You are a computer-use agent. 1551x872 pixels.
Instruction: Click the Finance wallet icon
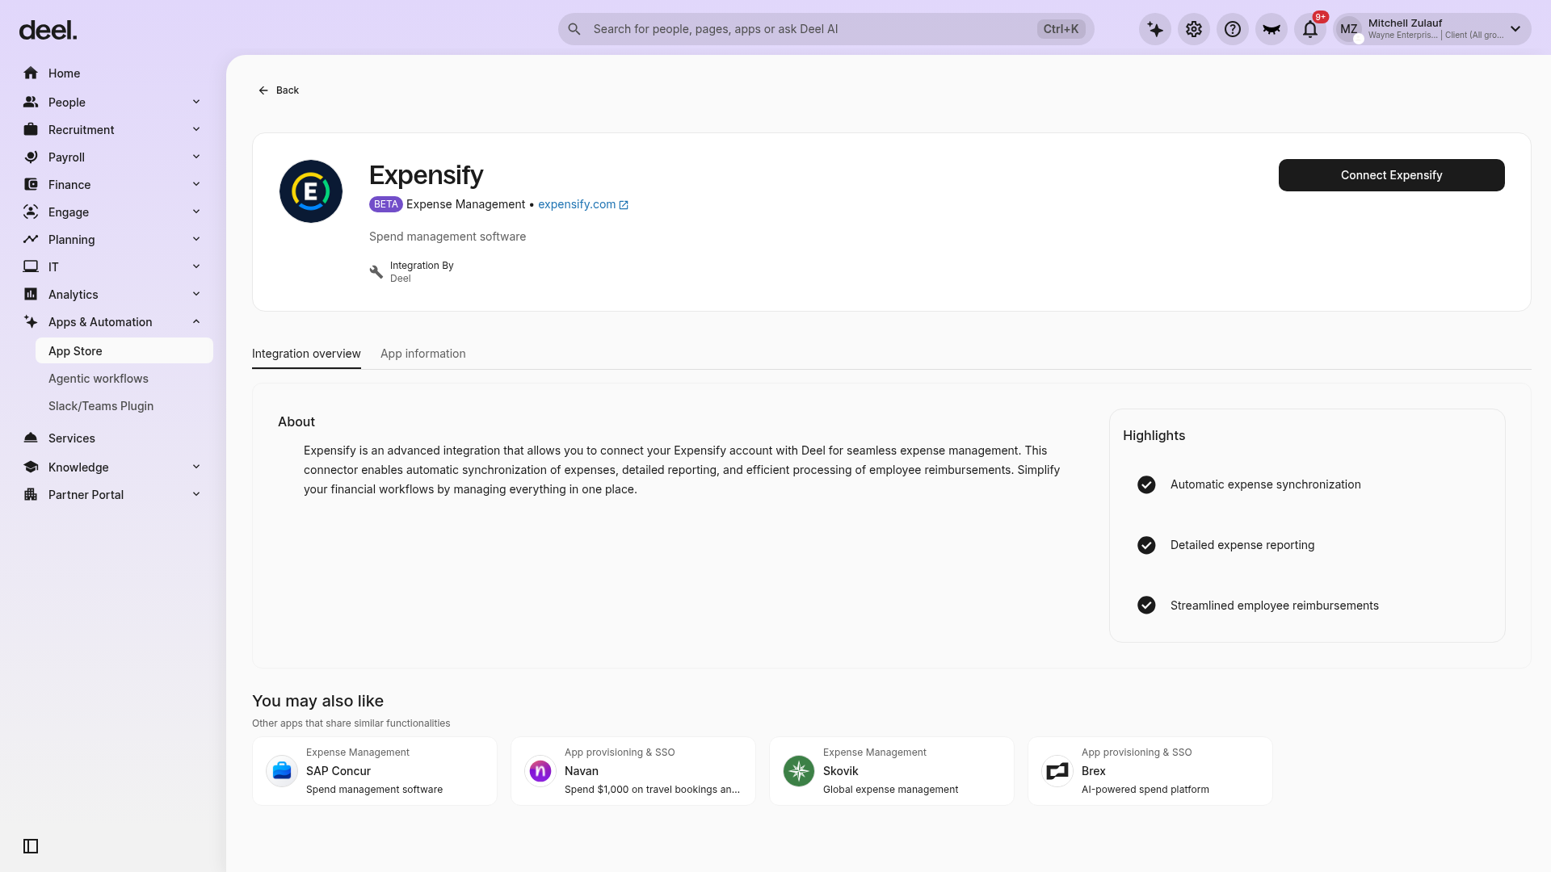tap(31, 185)
